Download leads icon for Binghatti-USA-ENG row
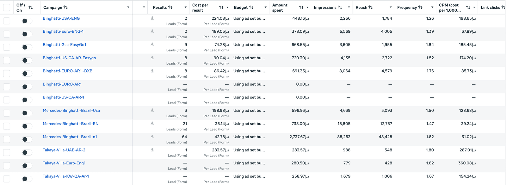The image size is (506, 185). click(152, 18)
